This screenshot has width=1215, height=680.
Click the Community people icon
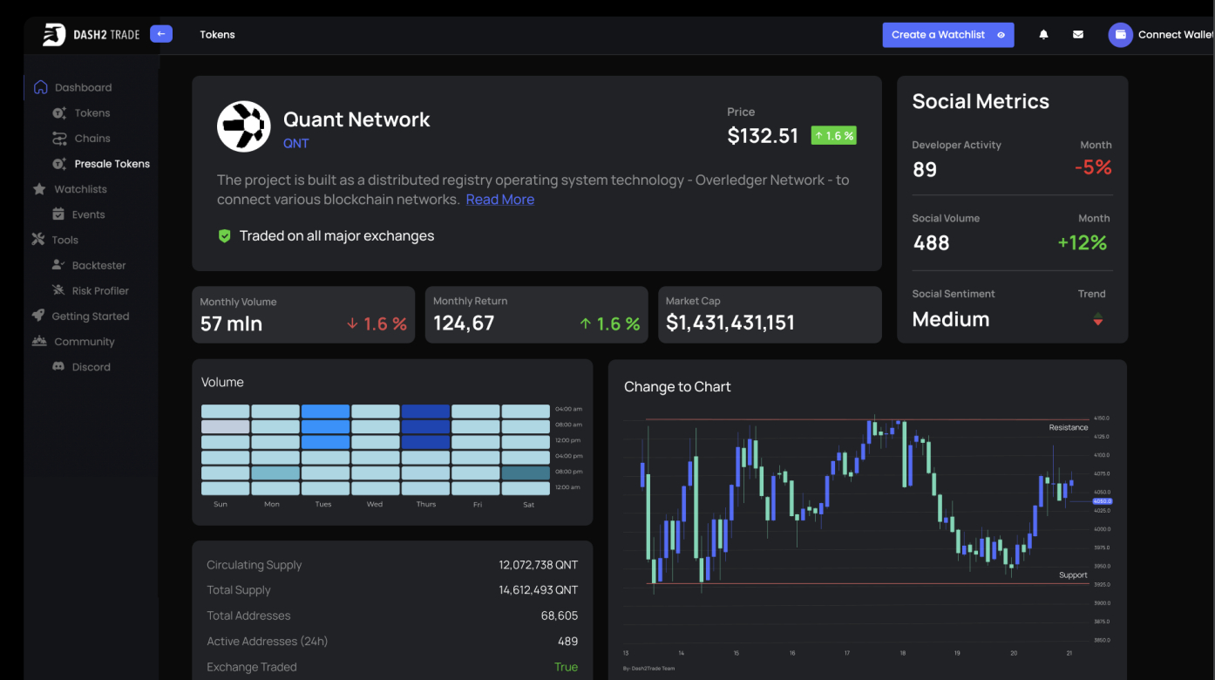[x=39, y=341]
